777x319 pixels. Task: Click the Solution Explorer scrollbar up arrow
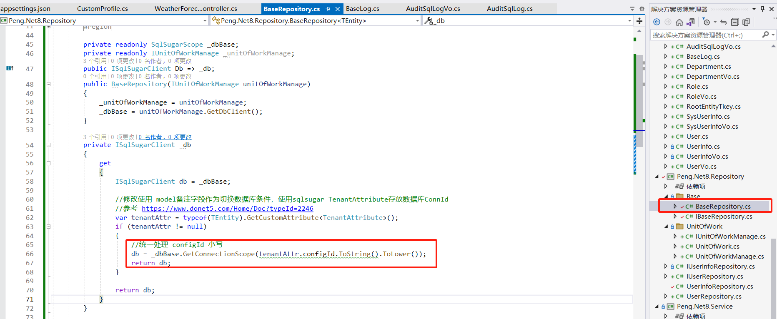773,46
